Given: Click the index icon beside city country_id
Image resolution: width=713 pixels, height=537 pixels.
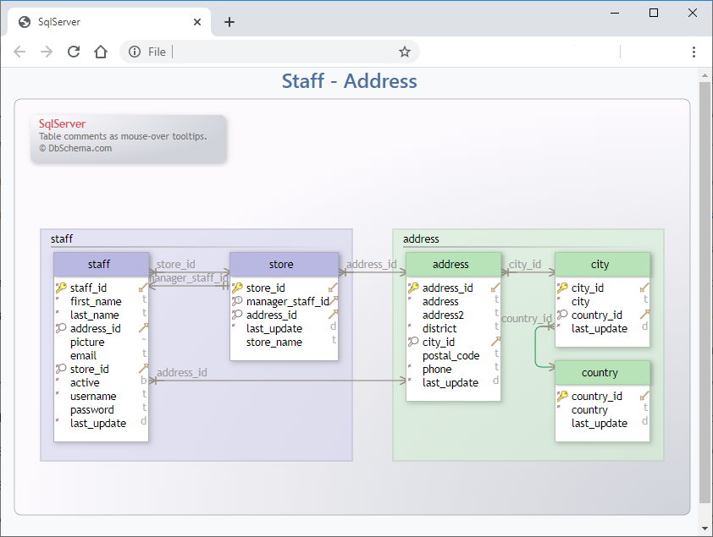Looking at the screenshot, I should tap(562, 314).
